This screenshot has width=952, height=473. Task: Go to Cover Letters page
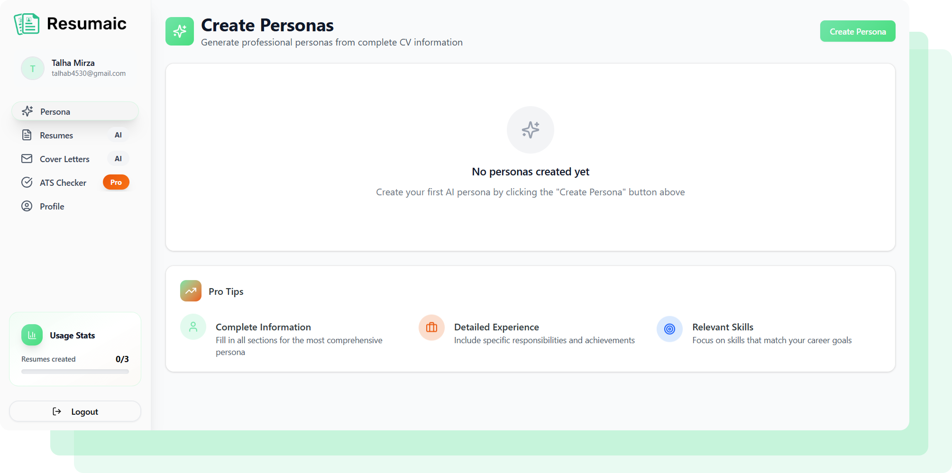[75, 159]
